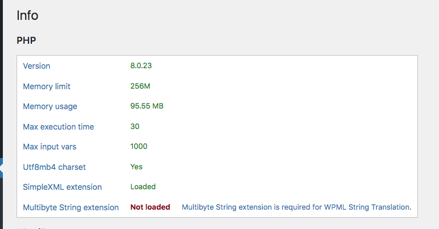This screenshot has height=229, width=439.
Task: Click the Max execution time label
Action: 58,127
